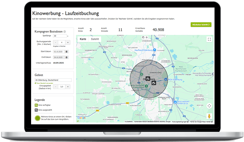Decrease Einzugsgebiet radius with minus button
244x142 pixels.
(x=56, y=86)
